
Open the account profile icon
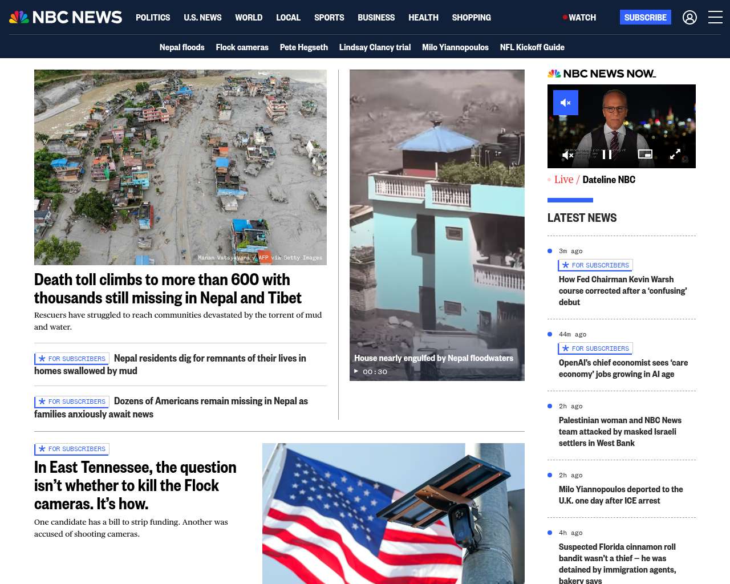coord(690,17)
